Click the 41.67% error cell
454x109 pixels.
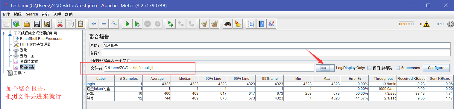[x=354, y=98]
